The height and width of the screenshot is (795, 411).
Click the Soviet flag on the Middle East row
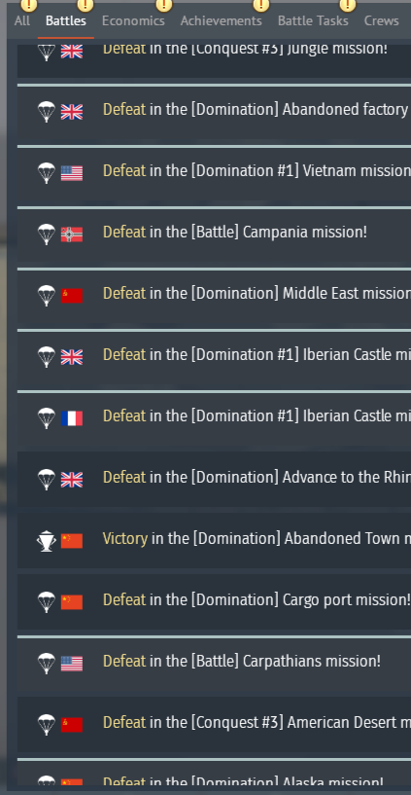(x=72, y=296)
